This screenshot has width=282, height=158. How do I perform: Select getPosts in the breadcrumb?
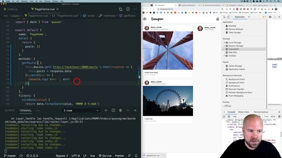tap(130, 16)
